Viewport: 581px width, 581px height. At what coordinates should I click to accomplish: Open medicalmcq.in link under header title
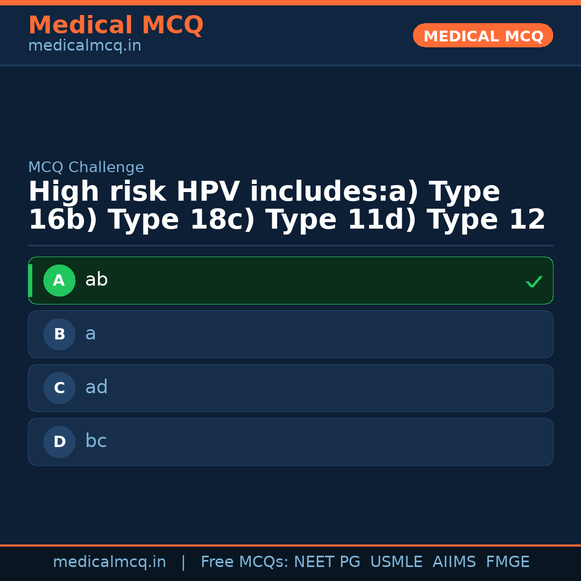click(x=84, y=46)
